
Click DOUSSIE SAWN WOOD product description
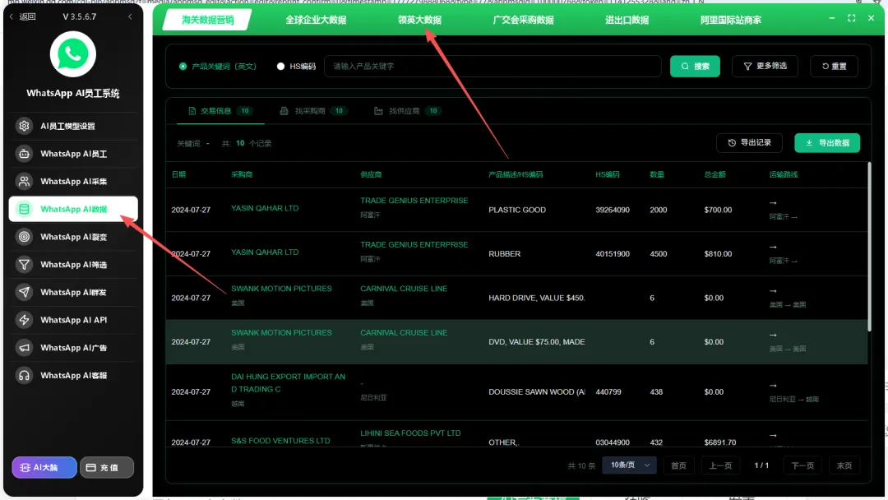537,391
